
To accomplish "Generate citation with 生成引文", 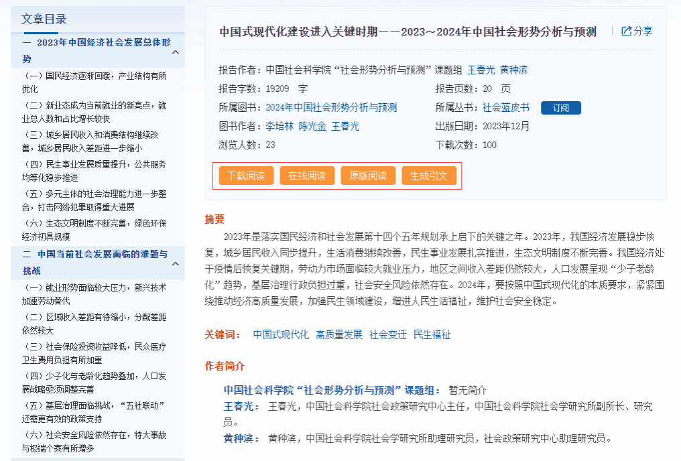I will click(429, 176).
